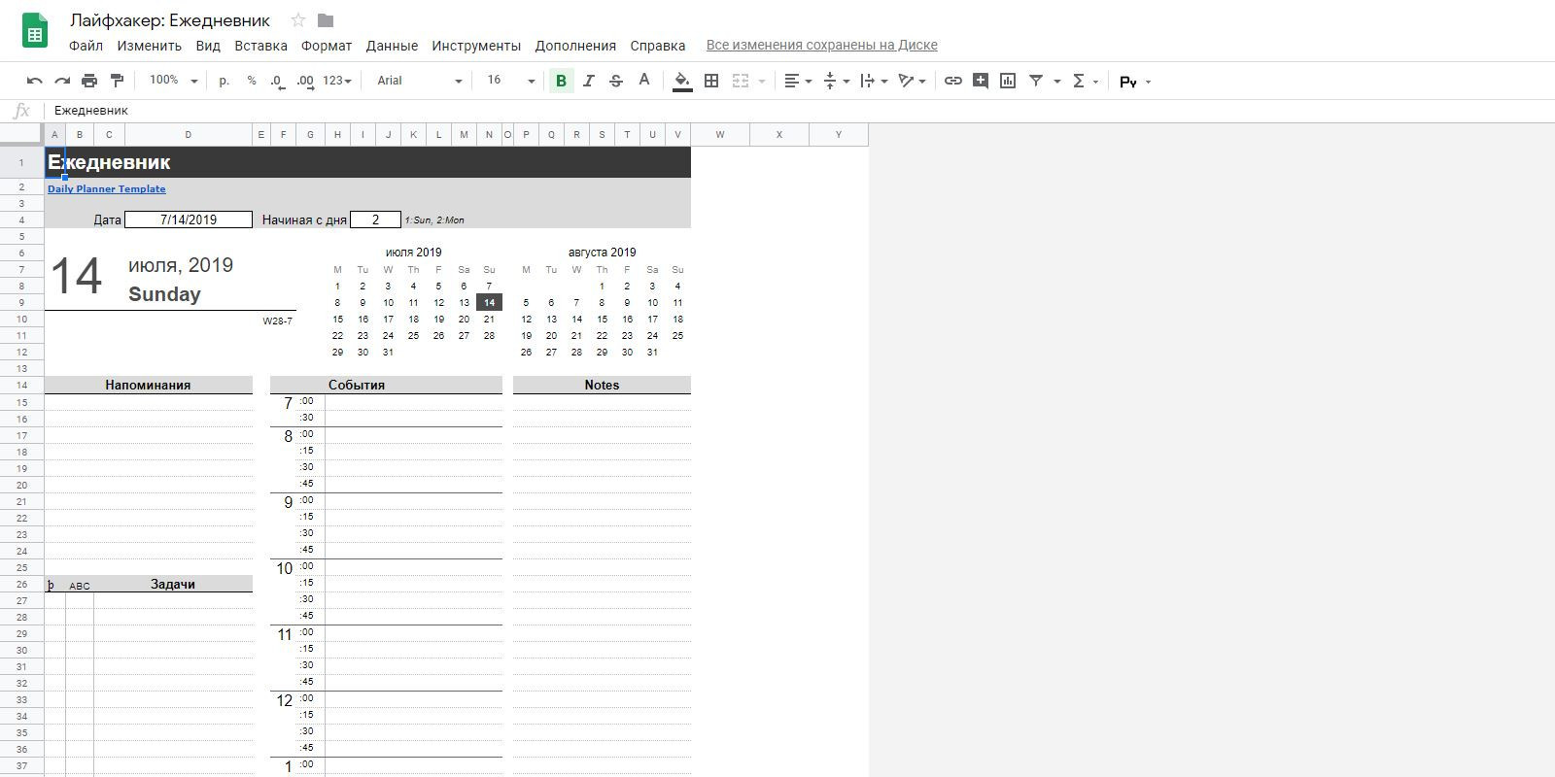1555x777 pixels.
Task: Click the 'Задачи' section header
Action: (173, 584)
